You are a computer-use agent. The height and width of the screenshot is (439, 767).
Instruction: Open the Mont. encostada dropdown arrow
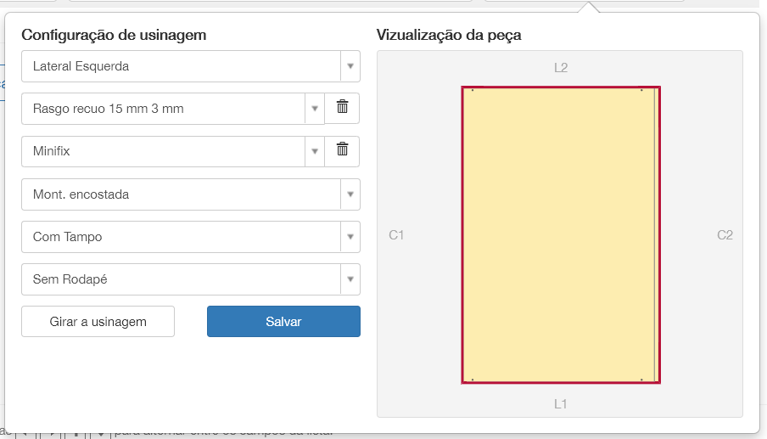coord(350,194)
